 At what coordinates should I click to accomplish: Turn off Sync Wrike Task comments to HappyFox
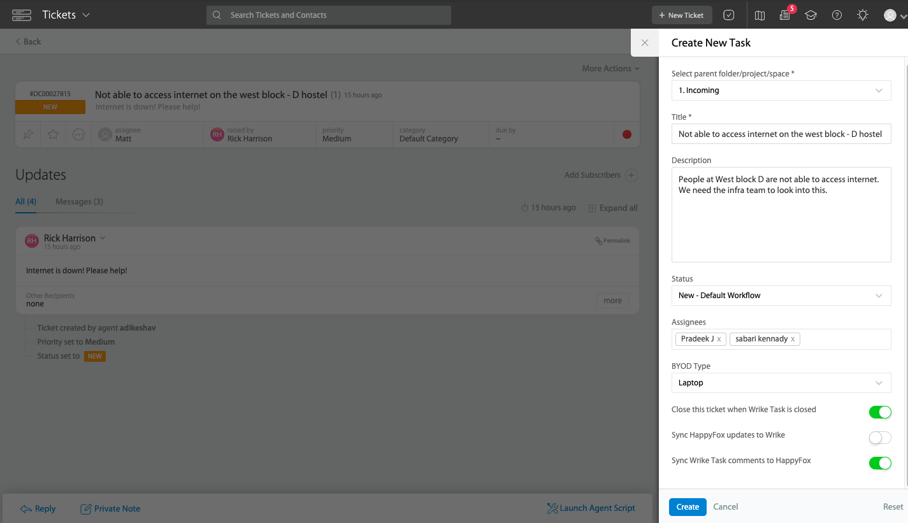(880, 463)
